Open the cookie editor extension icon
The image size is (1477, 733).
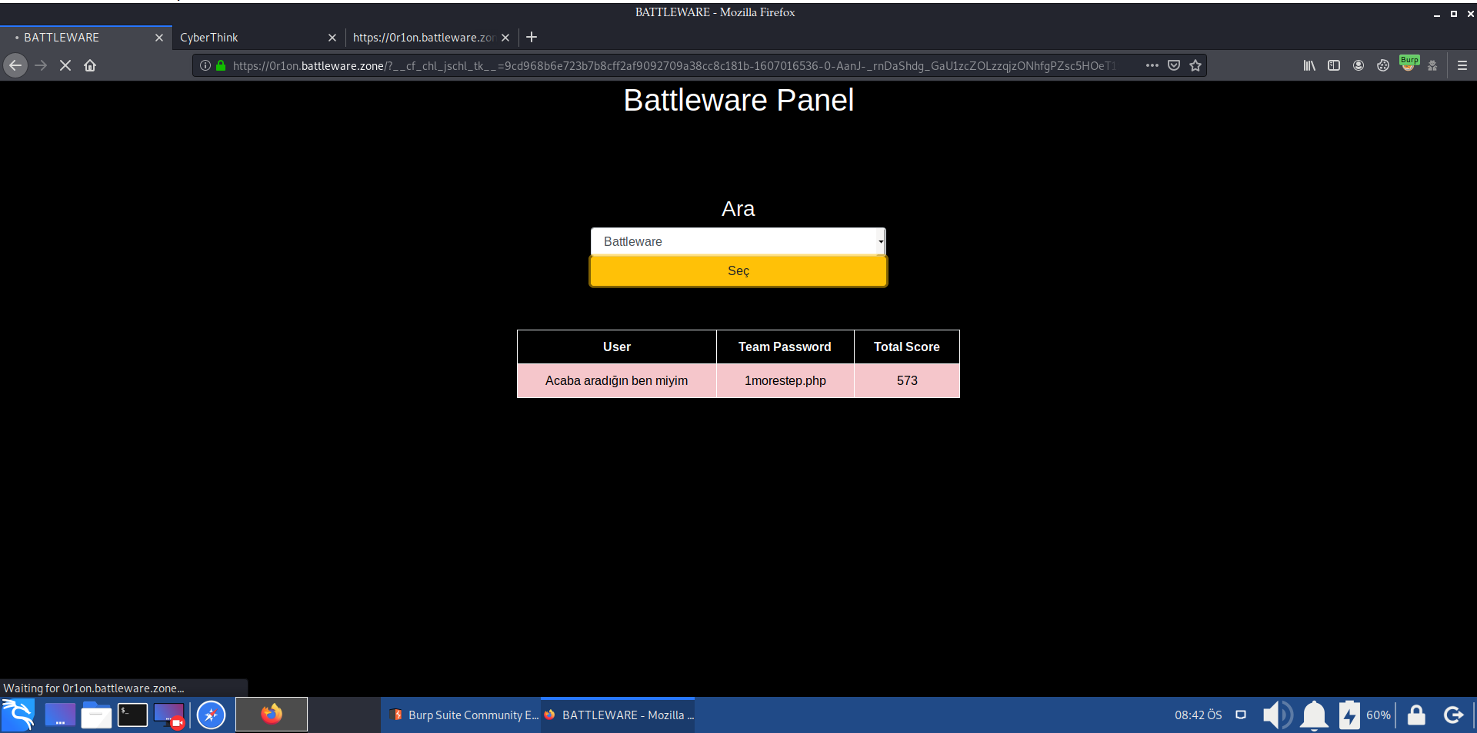pos(1383,65)
